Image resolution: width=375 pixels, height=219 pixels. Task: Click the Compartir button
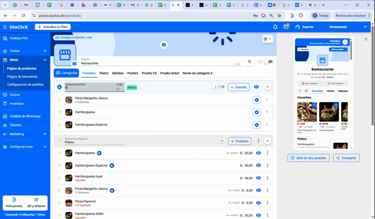point(346,158)
